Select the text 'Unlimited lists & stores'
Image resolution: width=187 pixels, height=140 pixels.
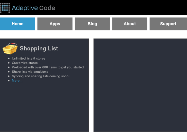coord(29,58)
